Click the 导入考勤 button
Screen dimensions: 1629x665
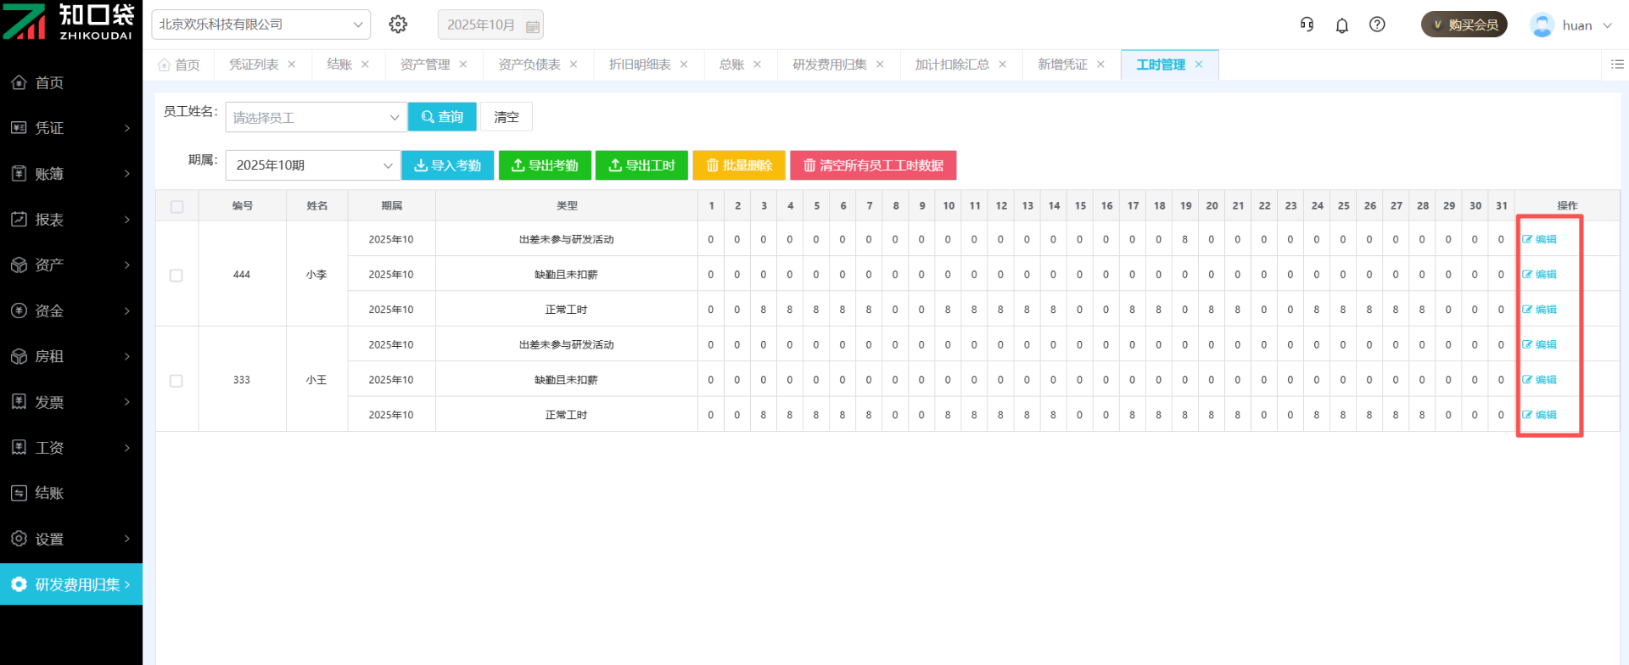click(x=447, y=165)
